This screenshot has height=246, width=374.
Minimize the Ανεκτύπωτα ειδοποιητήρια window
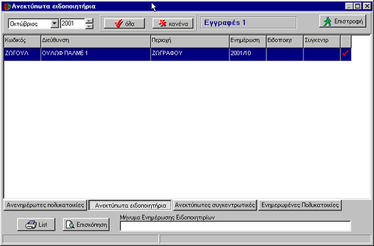click(x=349, y=6)
